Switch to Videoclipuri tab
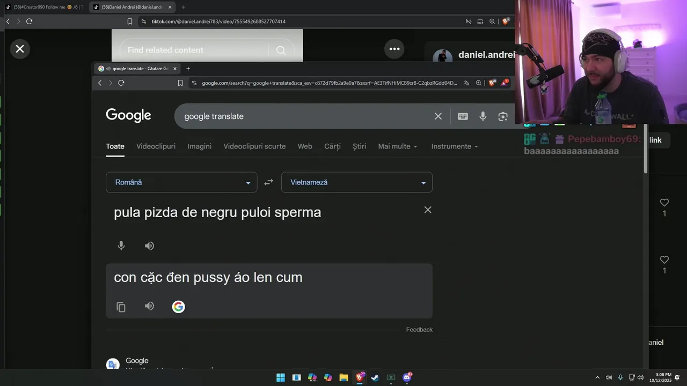 point(156,146)
